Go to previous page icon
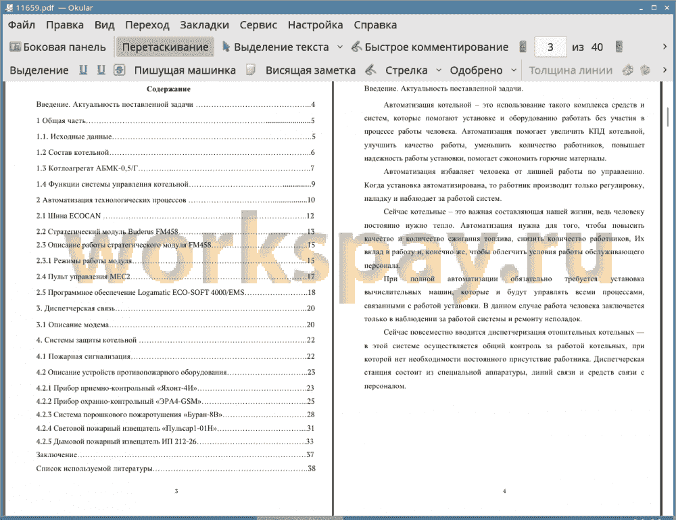The height and width of the screenshot is (520, 676). [523, 47]
